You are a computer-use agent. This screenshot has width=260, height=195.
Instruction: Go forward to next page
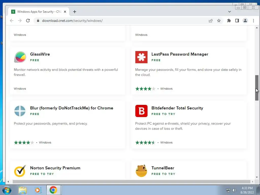tap(20, 21)
